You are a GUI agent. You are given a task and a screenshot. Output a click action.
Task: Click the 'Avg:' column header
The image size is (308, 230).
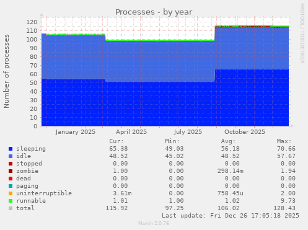[x=228, y=141]
